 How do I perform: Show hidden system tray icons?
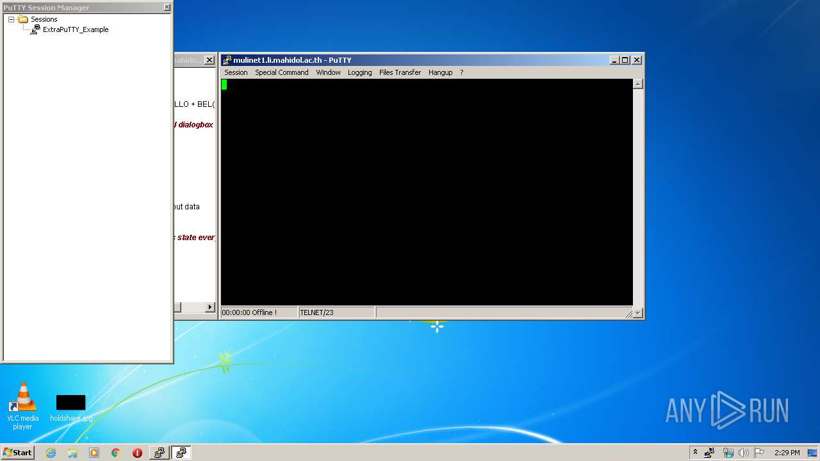(x=695, y=453)
